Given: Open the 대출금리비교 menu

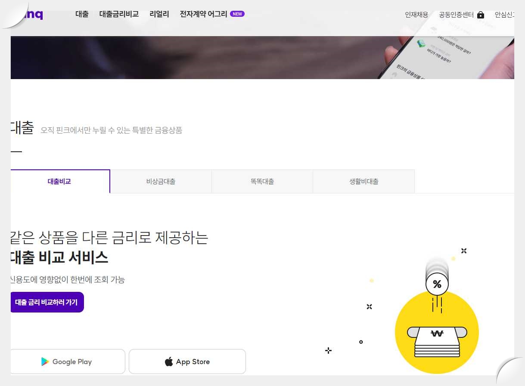Looking at the screenshot, I should (x=119, y=14).
